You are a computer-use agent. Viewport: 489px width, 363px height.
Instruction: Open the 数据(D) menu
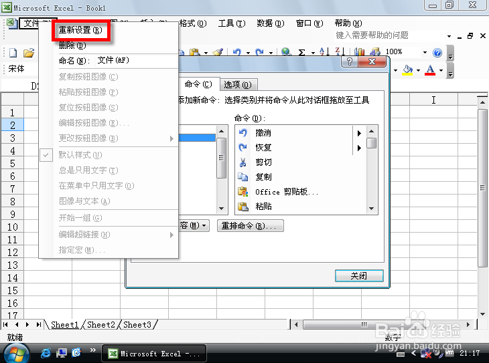tap(271, 23)
